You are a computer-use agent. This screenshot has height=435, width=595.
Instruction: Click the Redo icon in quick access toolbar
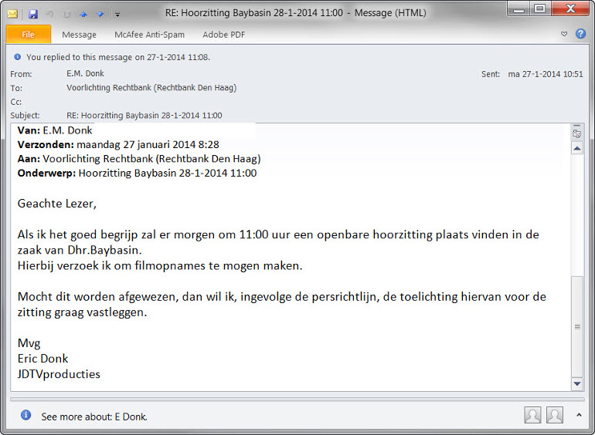coord(66,15)
